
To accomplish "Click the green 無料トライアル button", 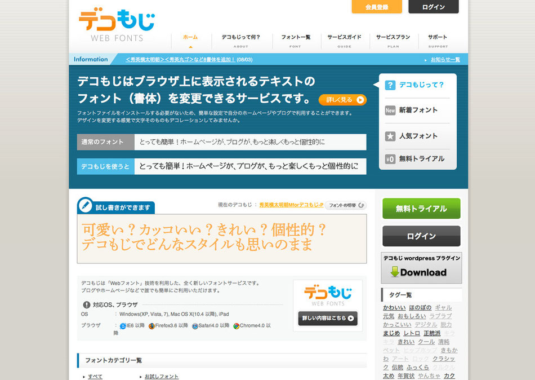I will coord(421,209).
